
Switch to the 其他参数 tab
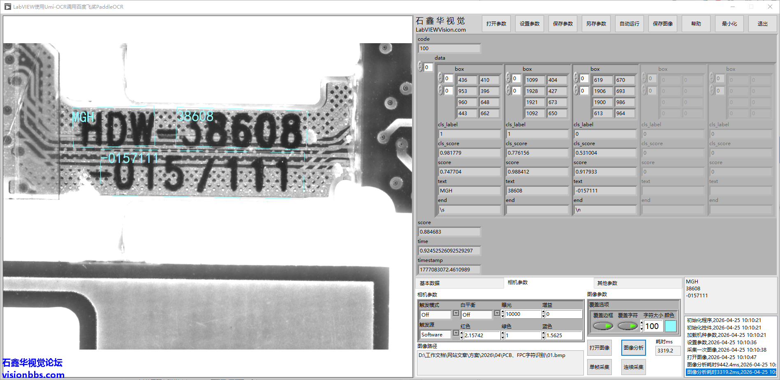click(607, 283)
